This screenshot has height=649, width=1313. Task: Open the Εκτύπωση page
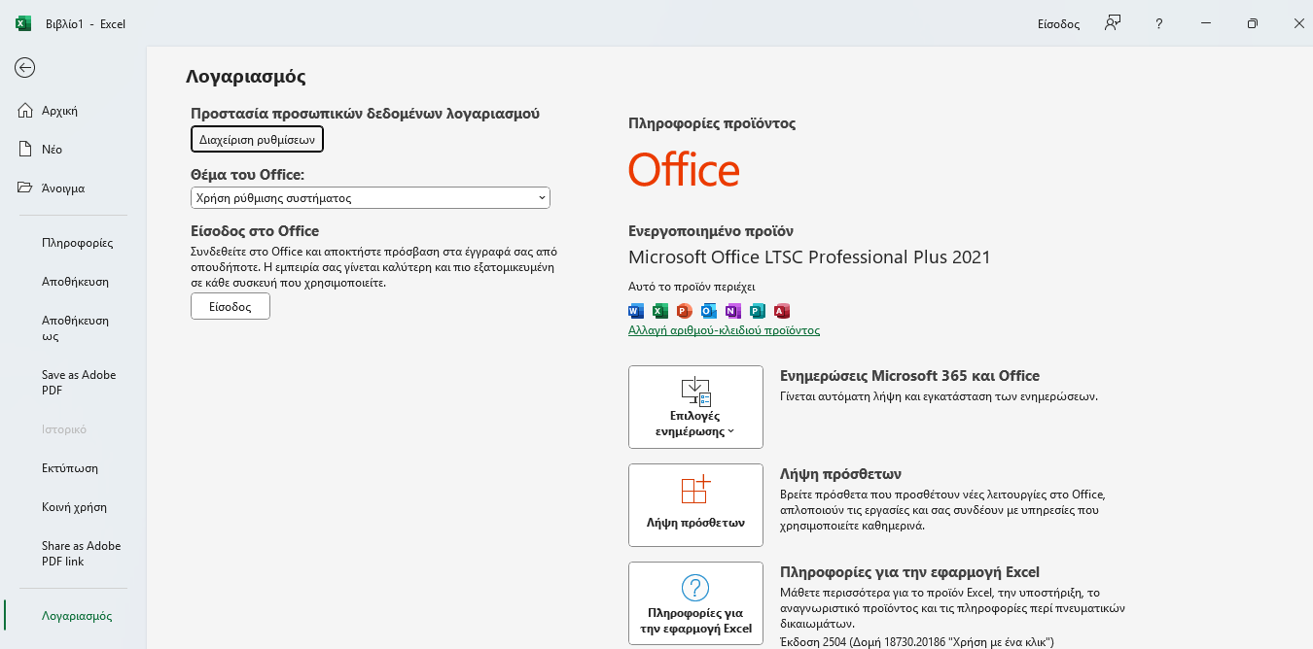coord(73,467)
